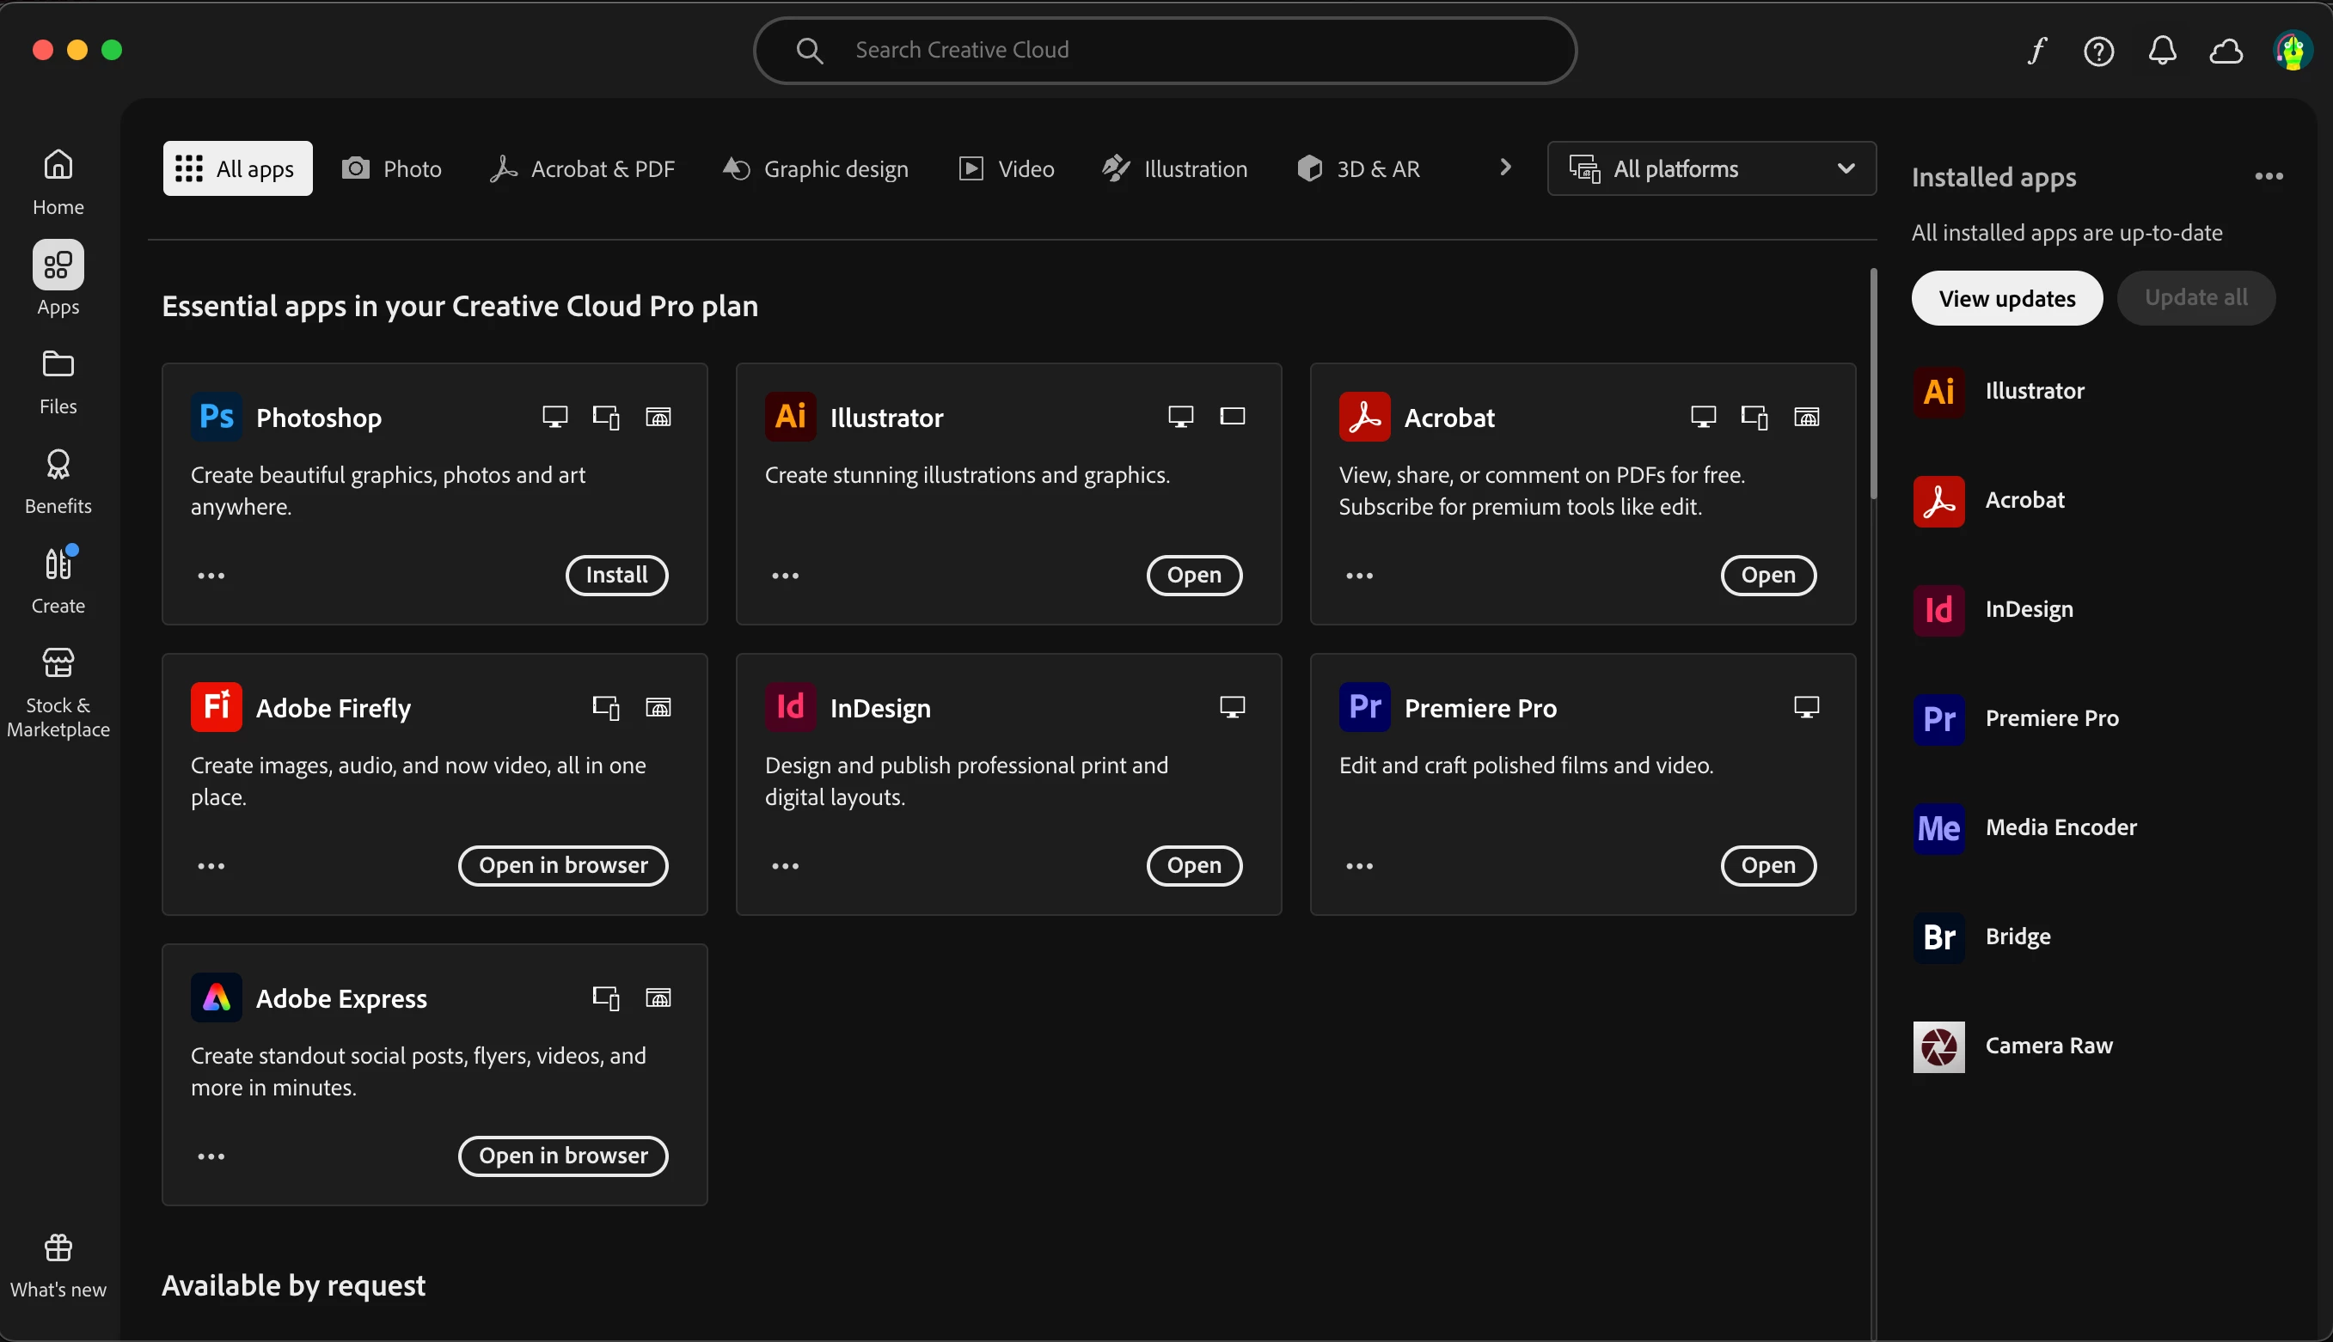The width and height of the screenshot is (2333, 1342).
Task: Open What's new gift icon
Action: (x=58, y=1265)
